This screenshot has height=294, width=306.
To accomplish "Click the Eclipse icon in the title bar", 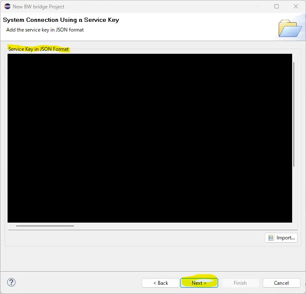I will point(7,6).
